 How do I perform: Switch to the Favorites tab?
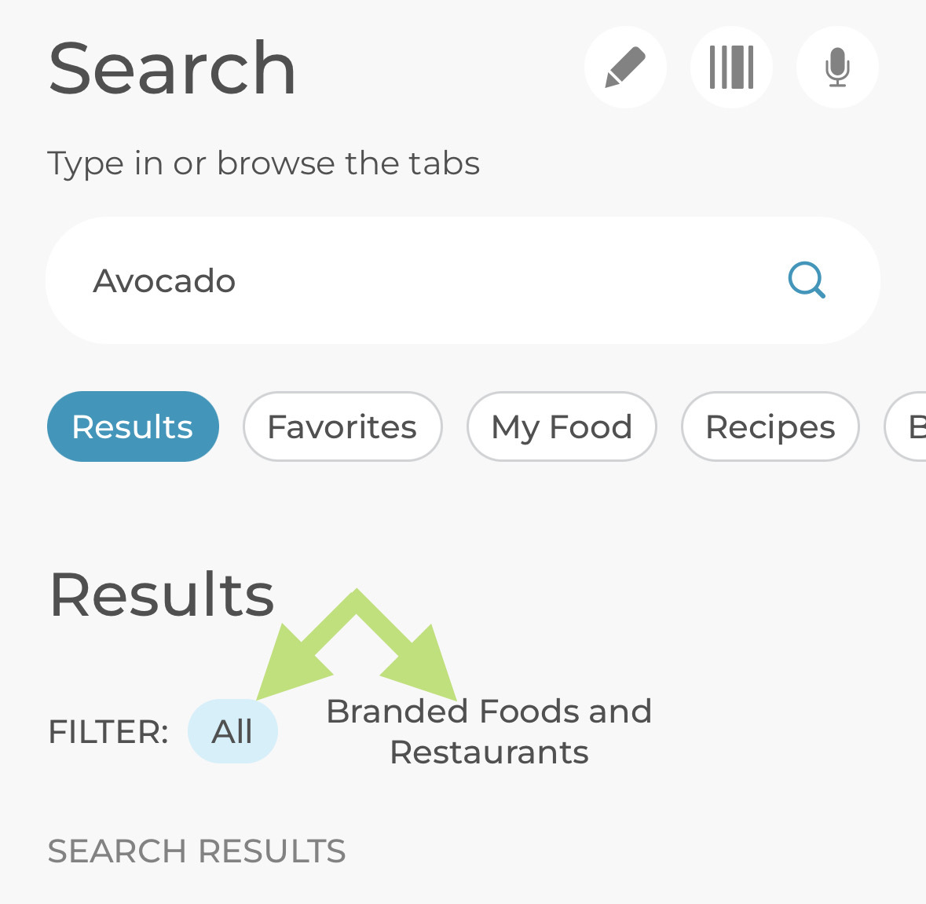(342, 426)
